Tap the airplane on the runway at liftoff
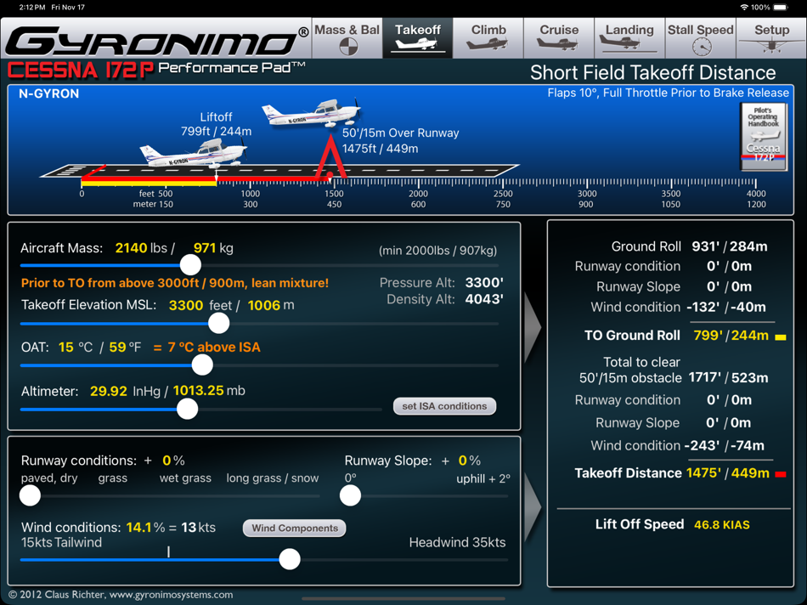807x605 pixels. (x=194, y=154)
